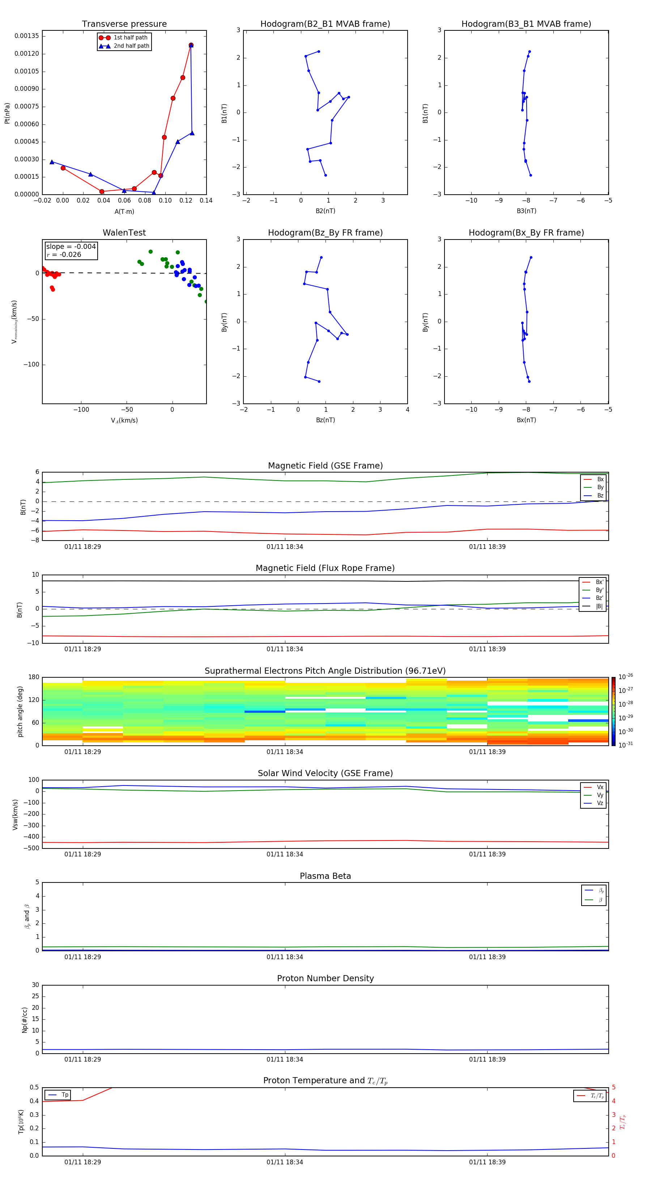This screenshot has height=1194, width=651.
Task: Select the Bx' legend entry in Flux Rope Frame
Action: 593,582
